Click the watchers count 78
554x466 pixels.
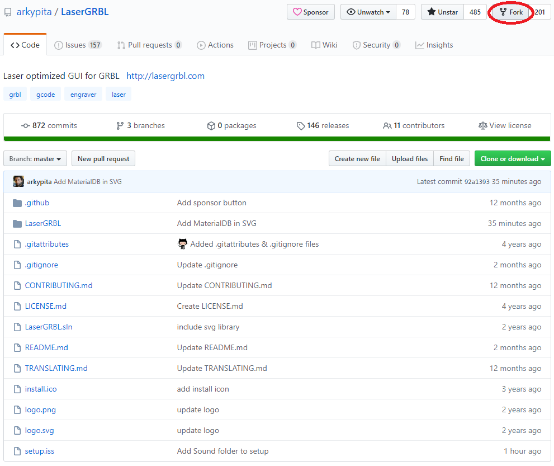(x=405, y=12)
